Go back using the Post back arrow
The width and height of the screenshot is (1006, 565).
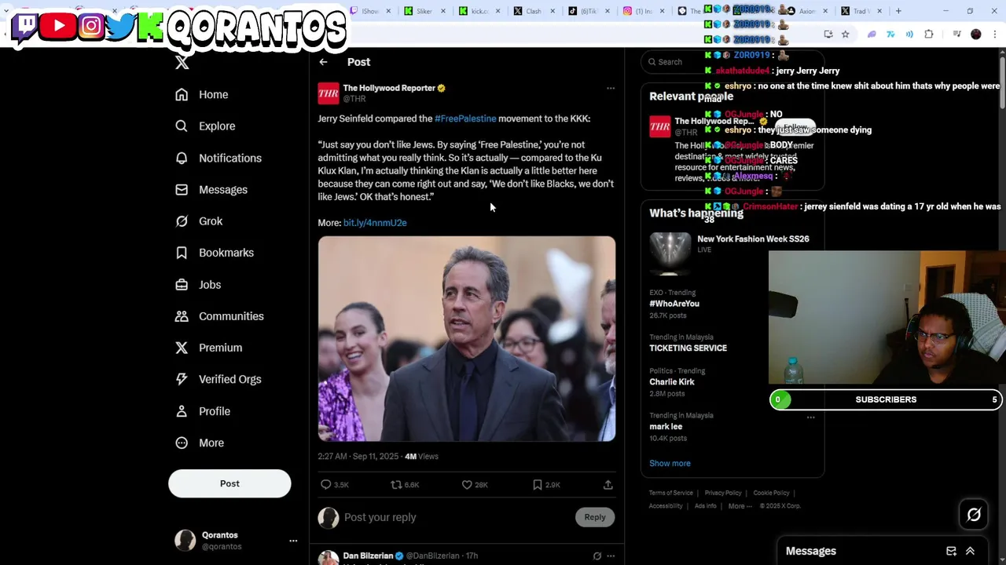point(323,62)
